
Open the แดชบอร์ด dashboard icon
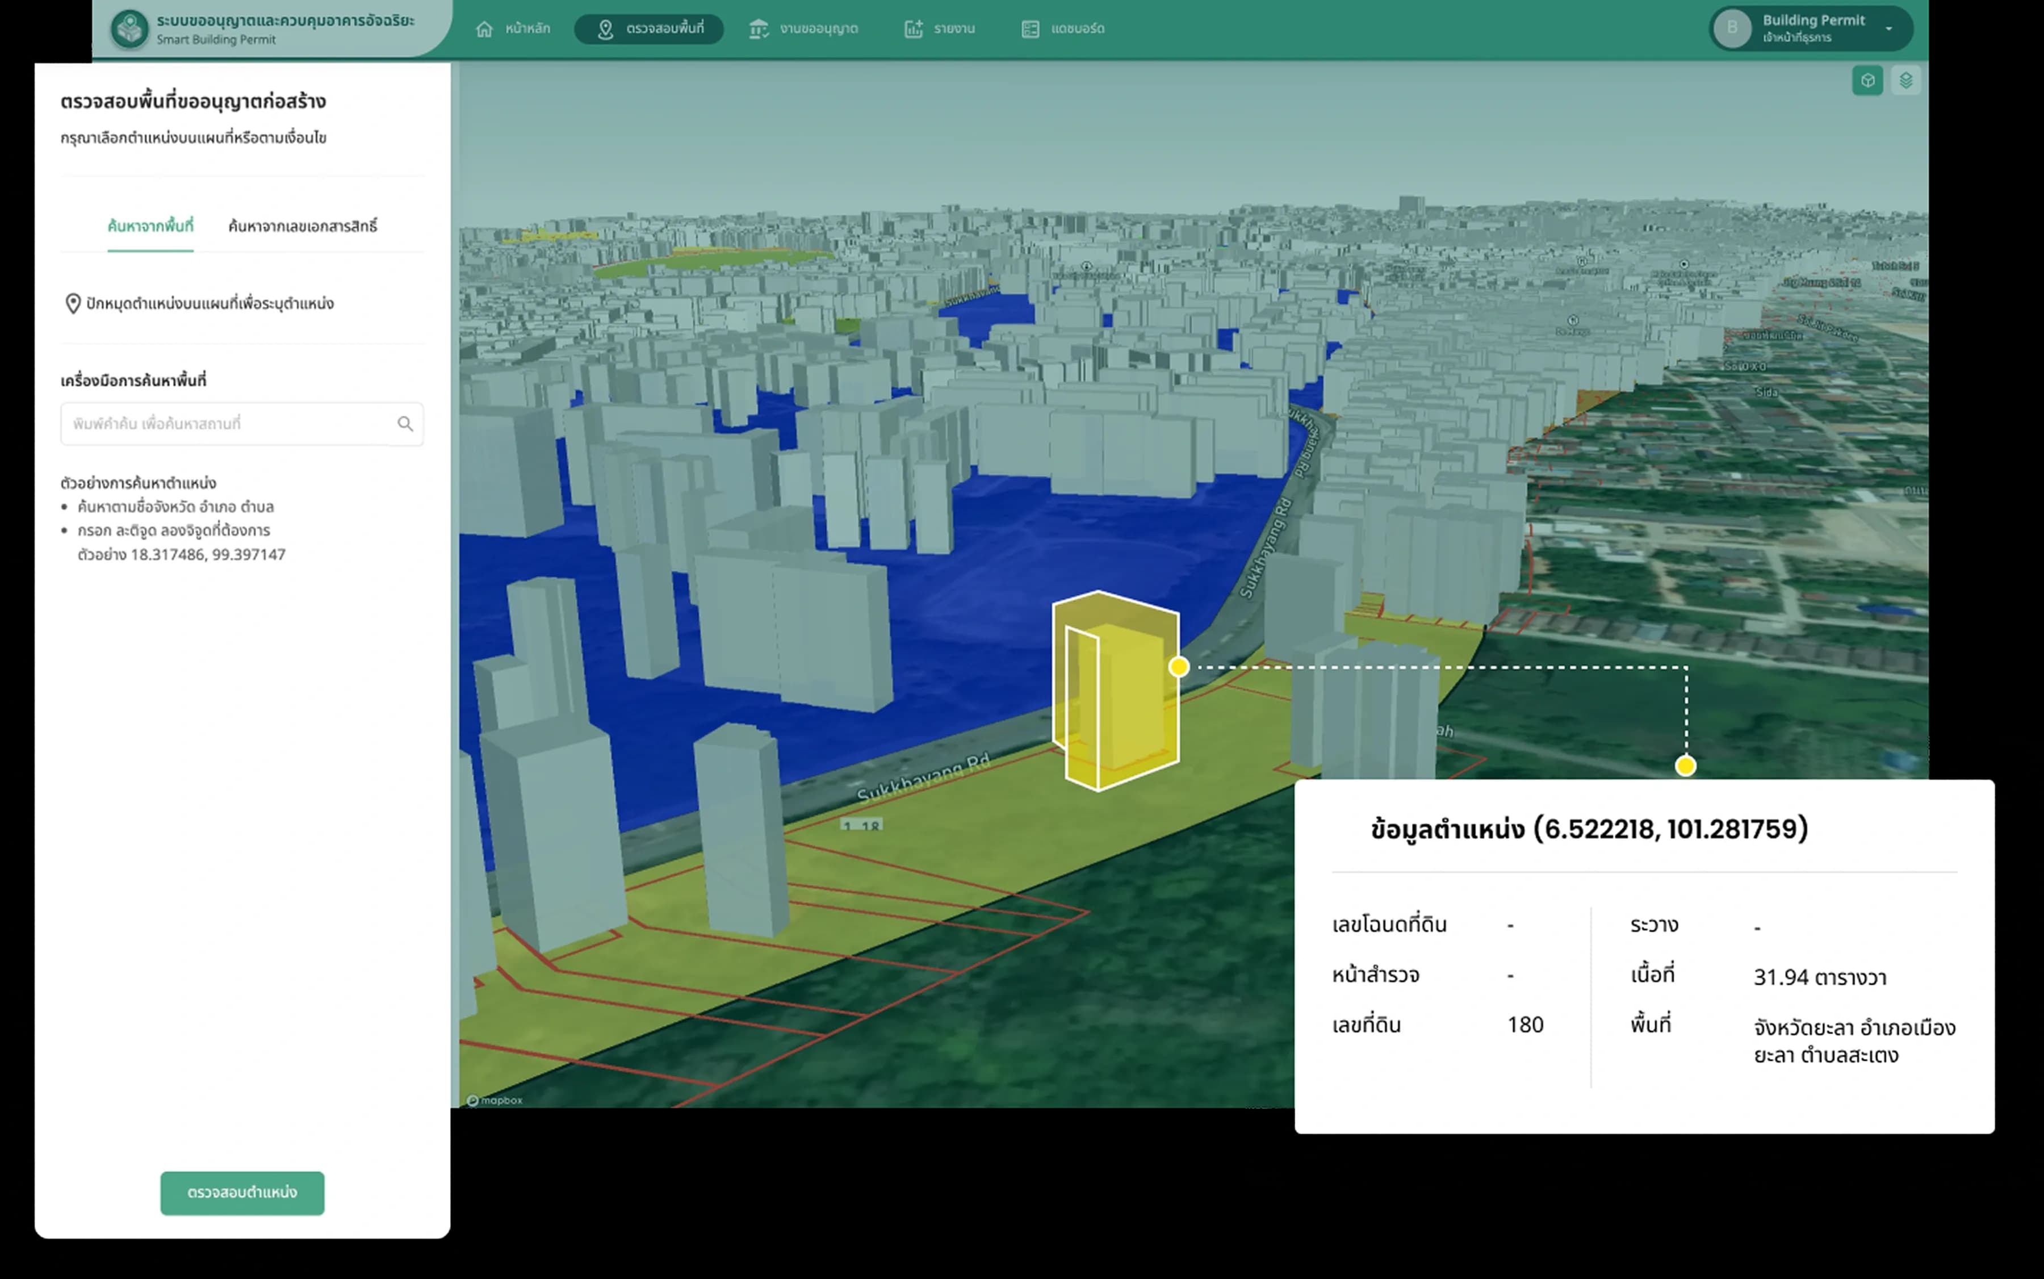coord(1030,30)
